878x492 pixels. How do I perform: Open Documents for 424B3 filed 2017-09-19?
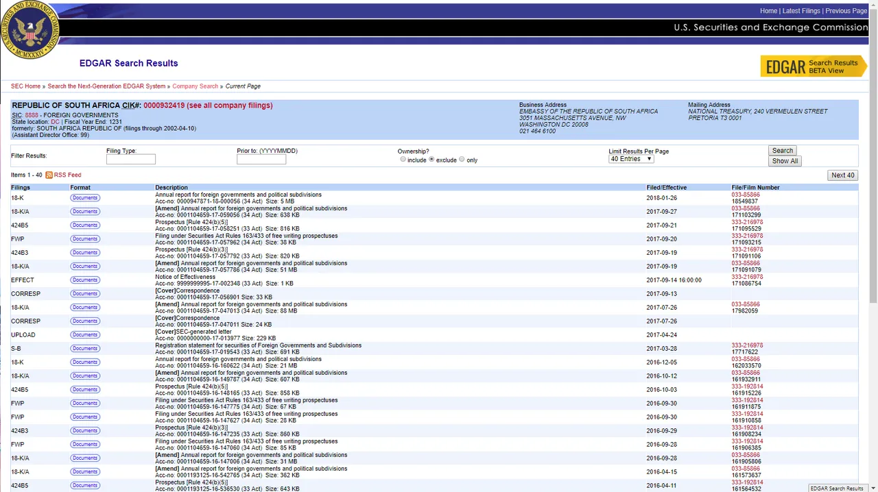(84, 253)
